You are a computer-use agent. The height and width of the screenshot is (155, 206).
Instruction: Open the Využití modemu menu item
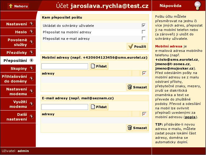(x=18, y=104)
